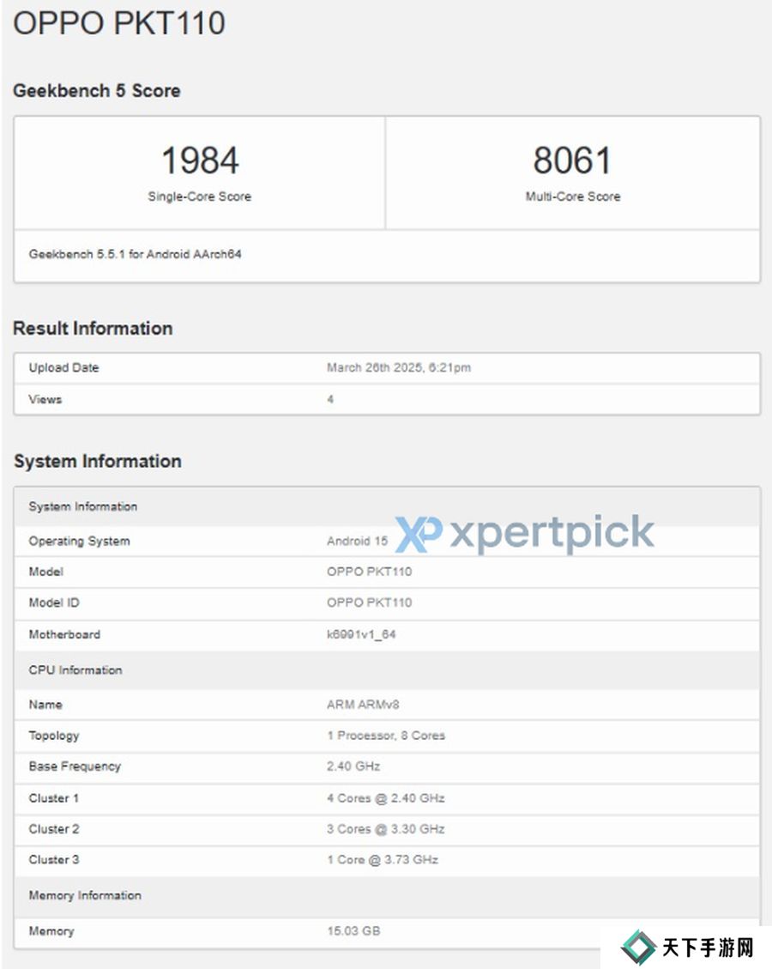Click the Memory value 15.03 GB

tap(353, 930)
